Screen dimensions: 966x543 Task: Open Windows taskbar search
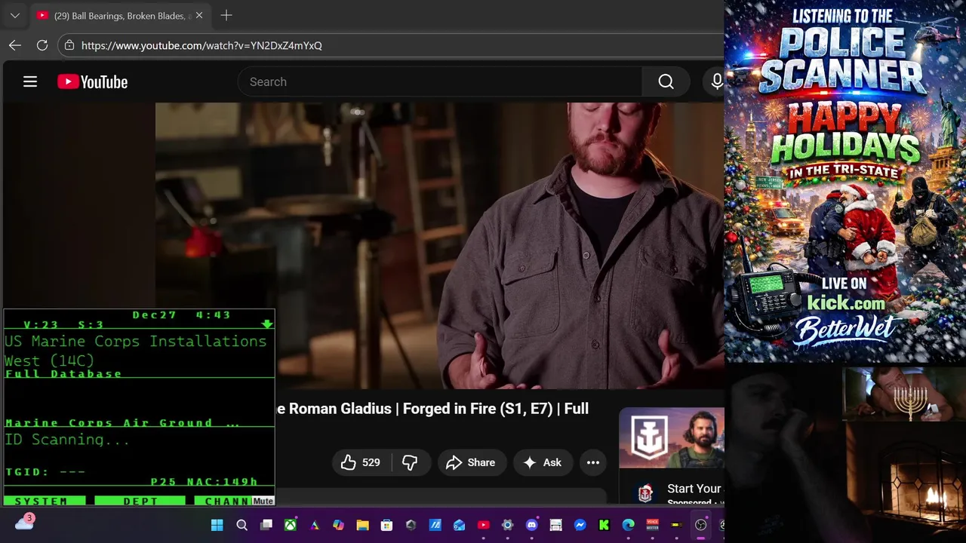point(241,525)
